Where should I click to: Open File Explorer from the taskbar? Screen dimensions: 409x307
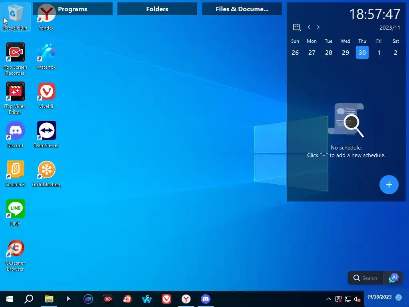[x=49, y=299]
